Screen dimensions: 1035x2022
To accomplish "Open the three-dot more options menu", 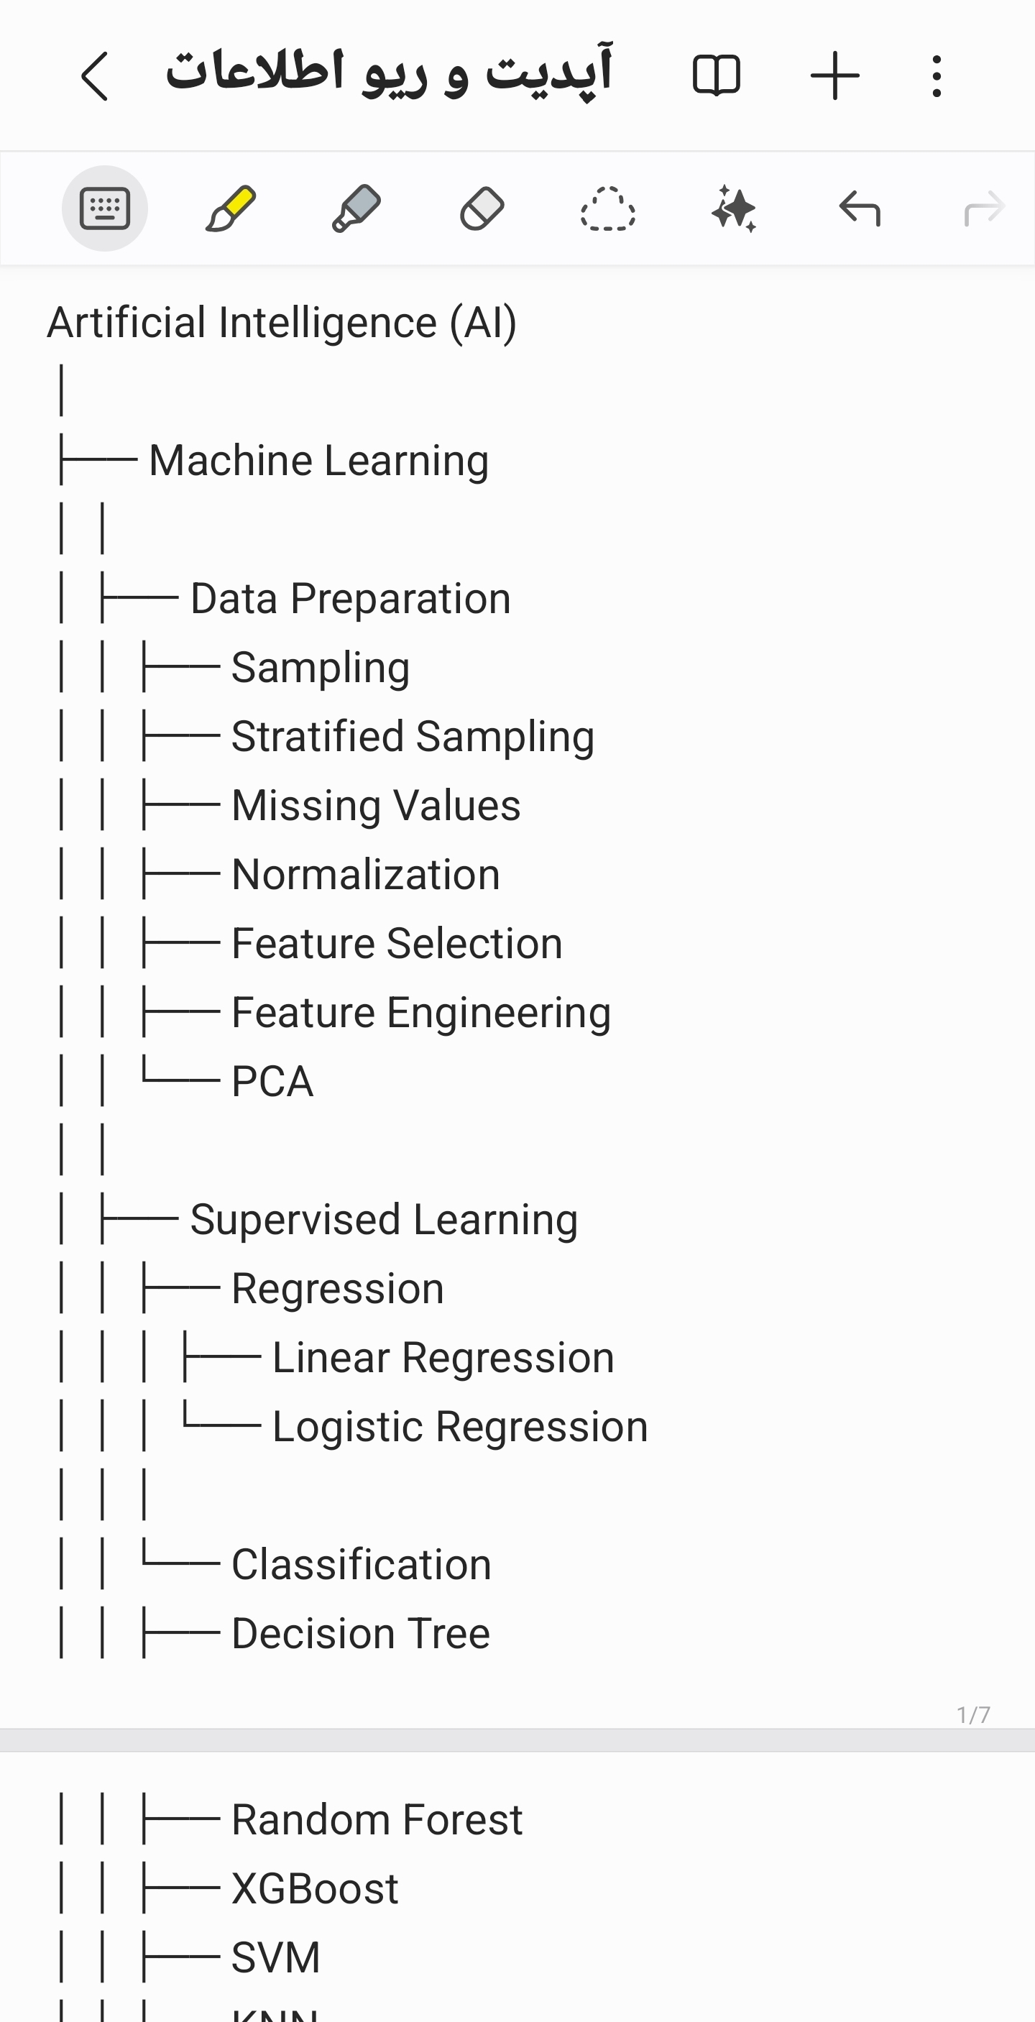I will 936,76.
